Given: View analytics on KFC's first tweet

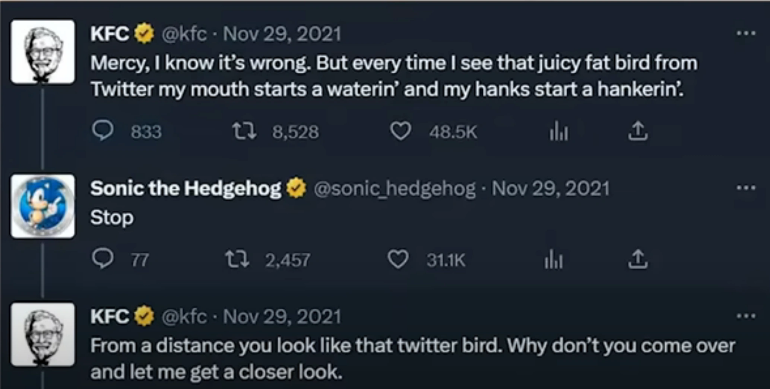Looking at the screenshot, I should [559, 131].
